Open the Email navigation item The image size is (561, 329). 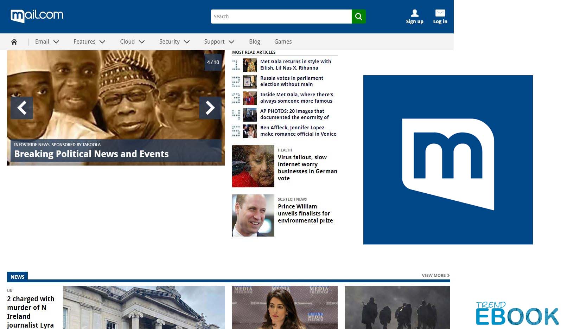(42, 41)
